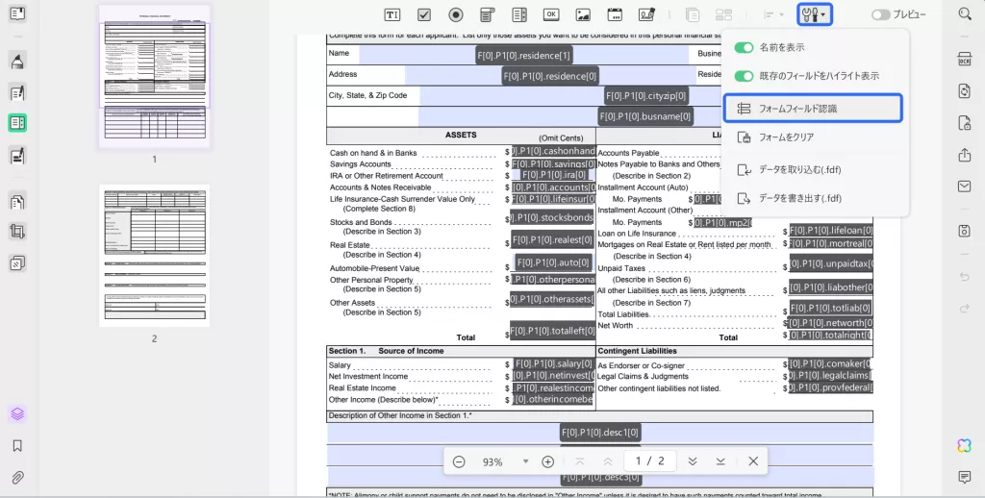Viewport: 985px width, 498px height.
Task: Select the F[0].P1[0].desc1[0] form field
Action: pyautogui.click(x=600, y=432)
